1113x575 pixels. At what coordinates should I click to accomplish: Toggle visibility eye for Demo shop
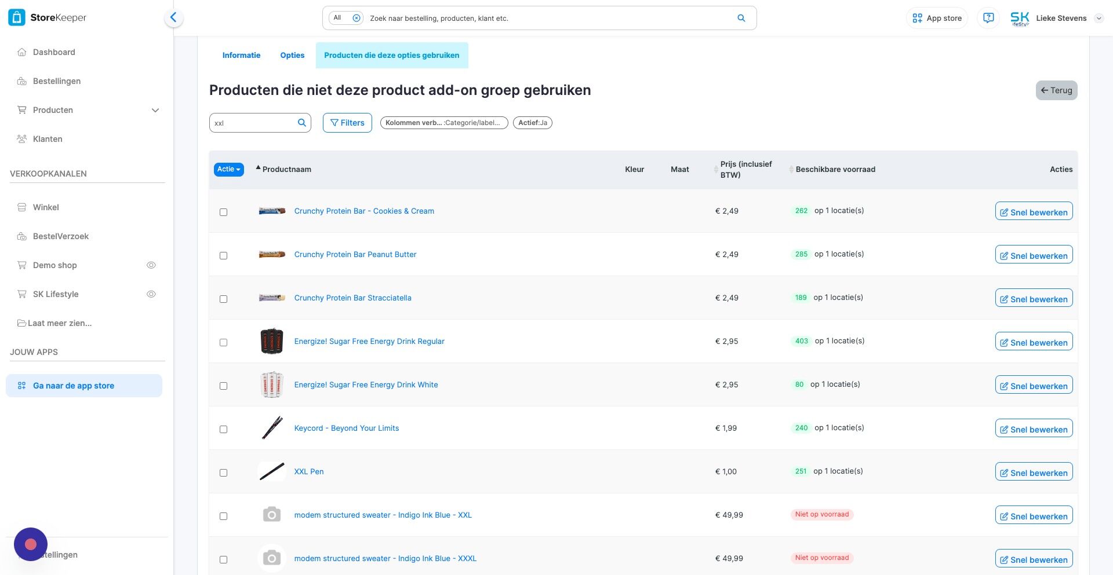click(151, 265)
